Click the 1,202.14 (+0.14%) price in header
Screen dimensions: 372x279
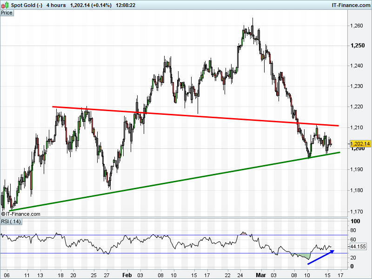[x=91, y=5]
